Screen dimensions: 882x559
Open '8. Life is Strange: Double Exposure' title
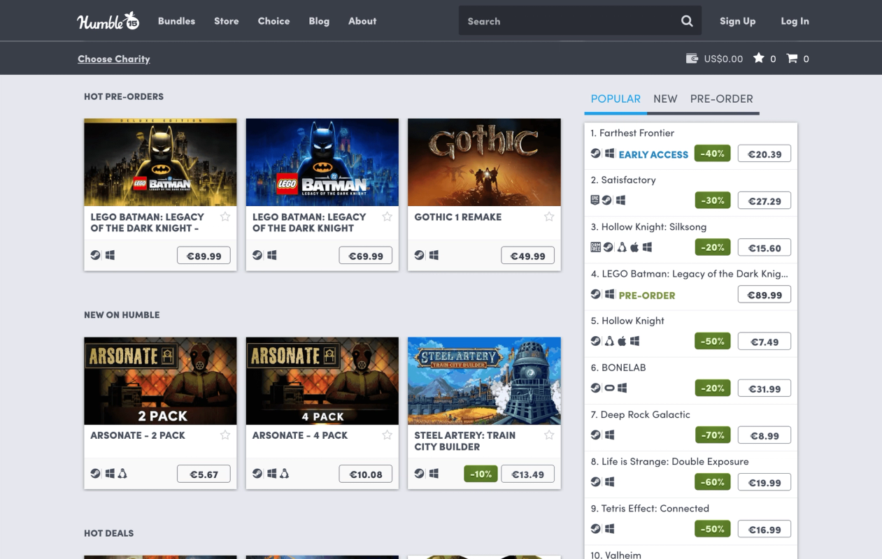(x=670, y=461)
